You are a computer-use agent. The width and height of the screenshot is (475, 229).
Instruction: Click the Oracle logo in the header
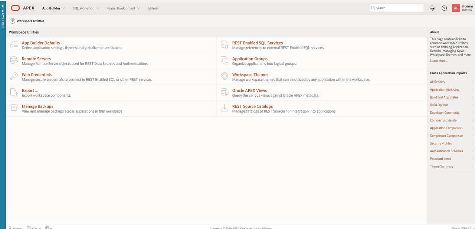tap(15, 8)
